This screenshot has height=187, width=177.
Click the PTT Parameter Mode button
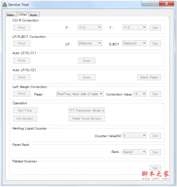pyautogui.click(x=87, y=110)
